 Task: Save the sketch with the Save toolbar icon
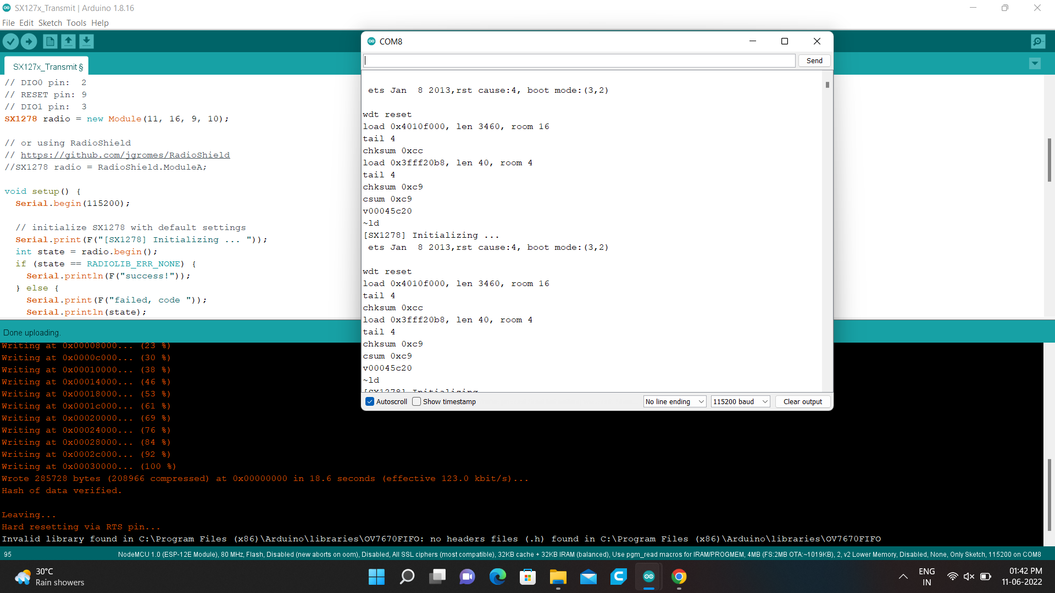coord(86,41)
